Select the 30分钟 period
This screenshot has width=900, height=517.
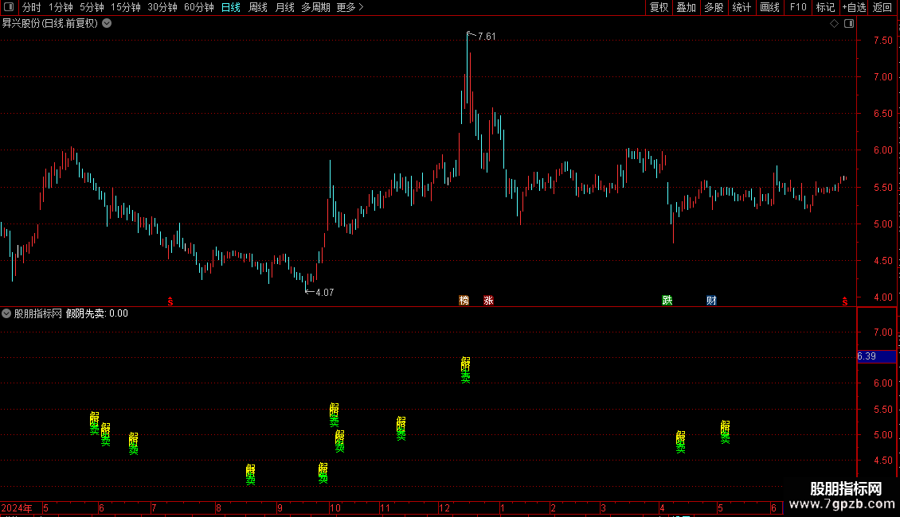click(x=162, y=7)
